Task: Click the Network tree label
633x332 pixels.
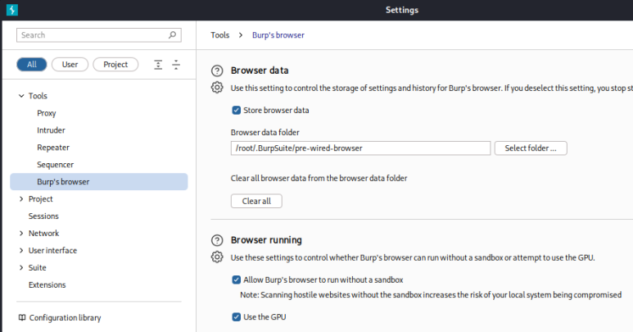Action: pos(43,233)
